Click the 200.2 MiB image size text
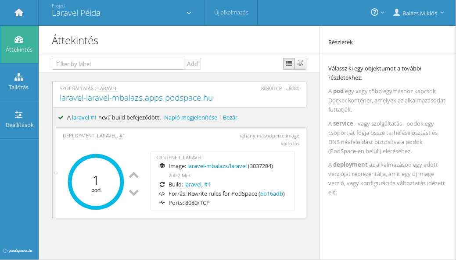456x260 pixels. 180,176
